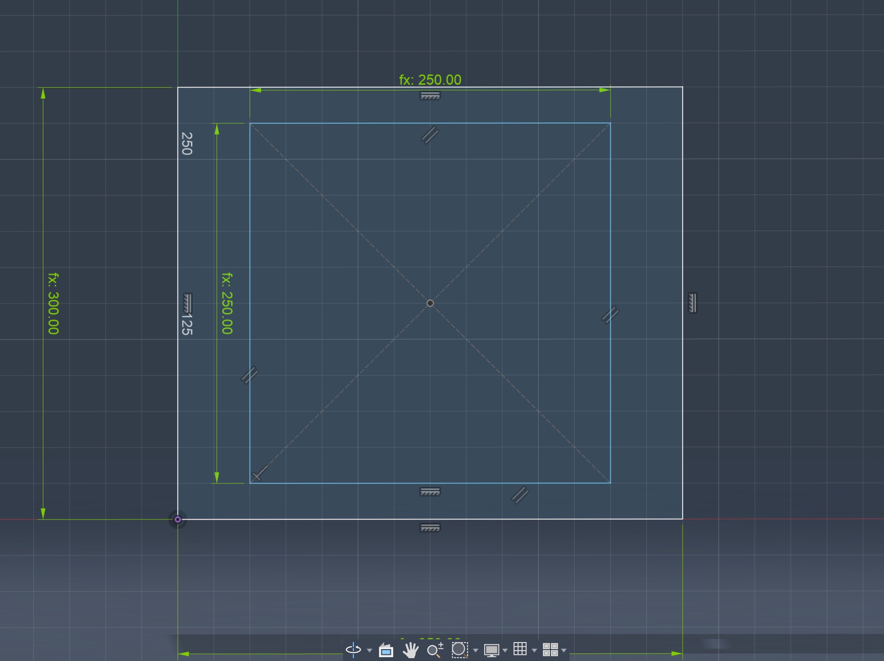
Task: Select parallel constraint glyph on inner right edge
Action: 610,315
